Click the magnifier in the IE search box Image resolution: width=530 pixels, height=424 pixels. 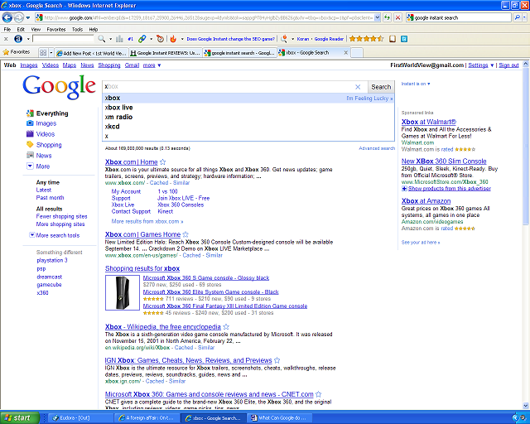tap(517, 17)
